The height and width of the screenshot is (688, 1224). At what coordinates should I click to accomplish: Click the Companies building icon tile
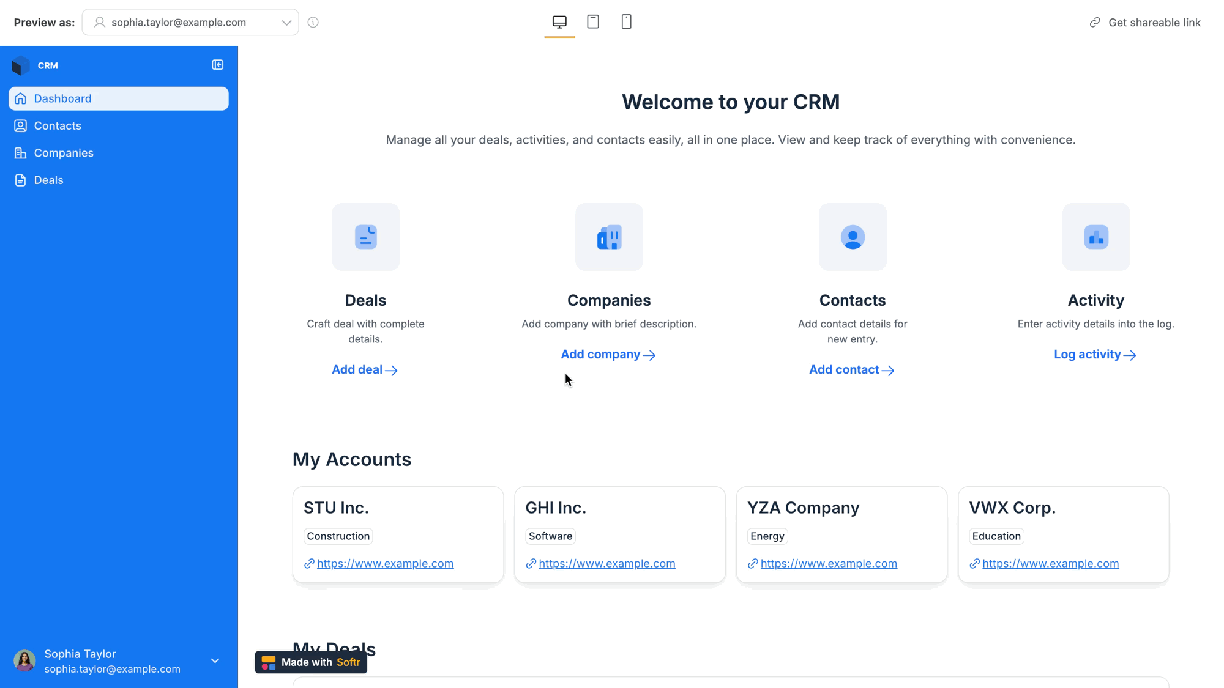(609, 237)
